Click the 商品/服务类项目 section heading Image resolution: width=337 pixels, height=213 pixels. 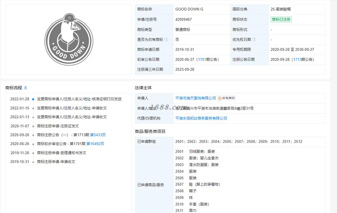tap(150, 132)
